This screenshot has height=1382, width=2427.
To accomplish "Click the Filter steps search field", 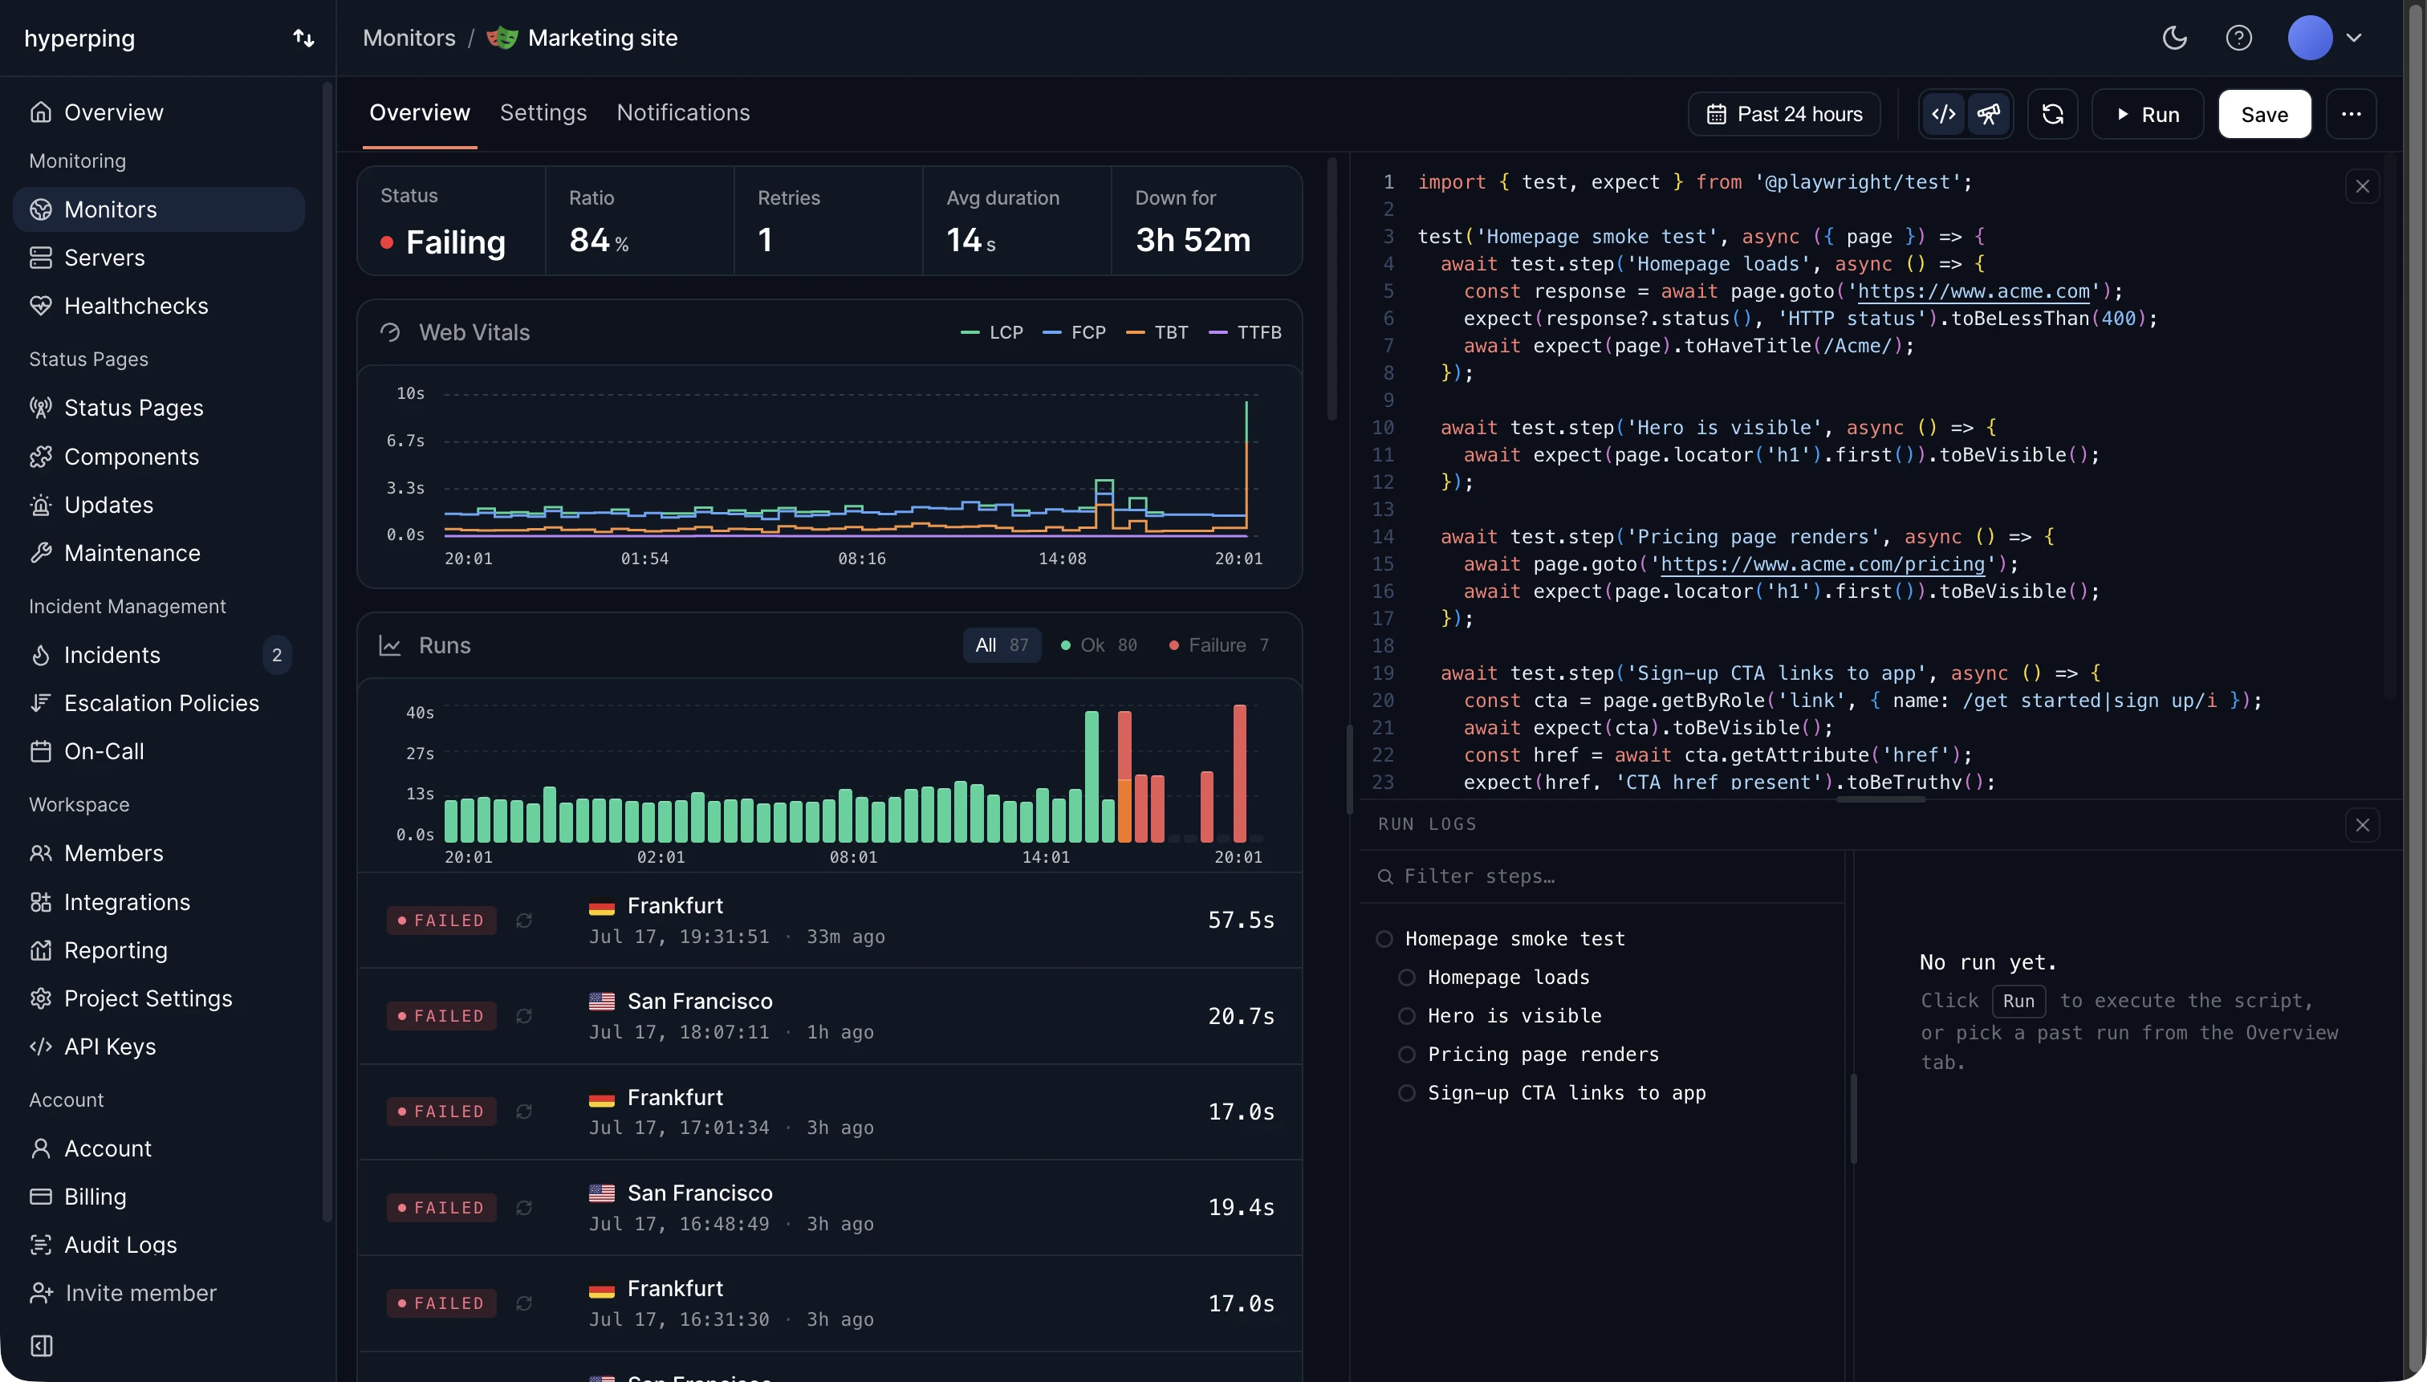I will pyautogui.click(x=1602, y=876).
